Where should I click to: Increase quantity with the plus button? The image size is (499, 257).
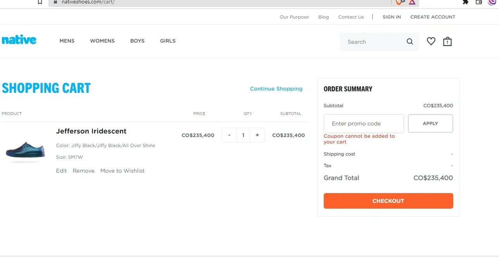257,135
